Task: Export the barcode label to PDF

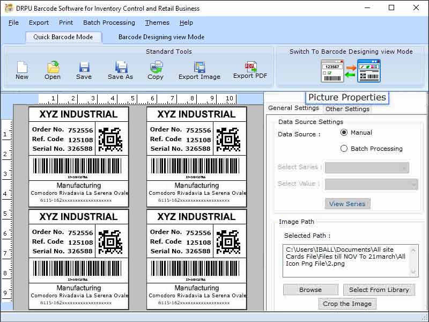Action: 249,69
